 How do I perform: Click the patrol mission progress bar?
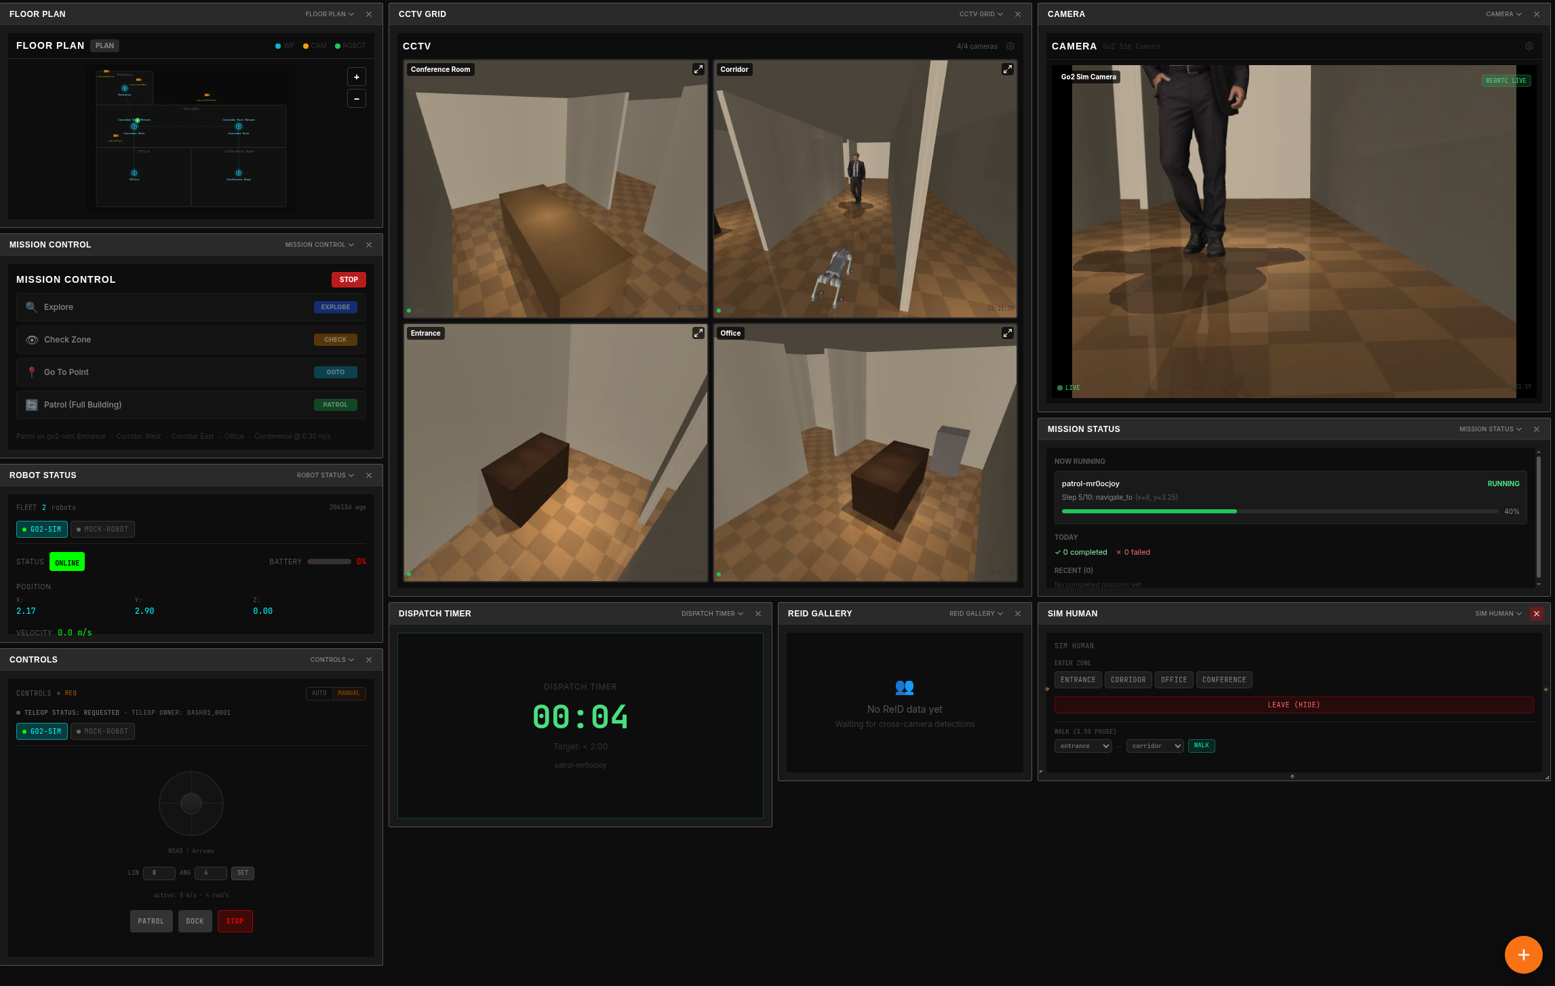click(x=1280, y=511)
